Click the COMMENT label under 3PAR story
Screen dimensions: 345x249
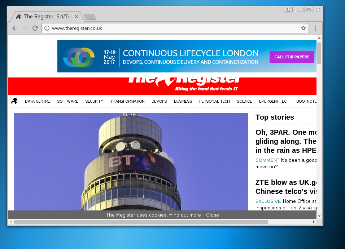click(x=267, y=160)
